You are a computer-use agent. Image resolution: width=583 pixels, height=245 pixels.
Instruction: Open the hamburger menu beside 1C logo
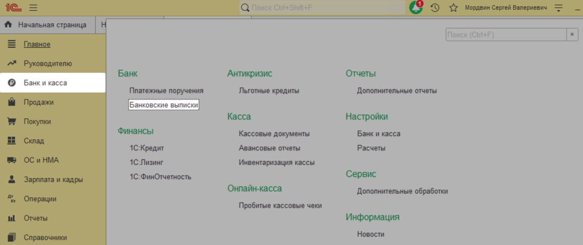point(33,8)
